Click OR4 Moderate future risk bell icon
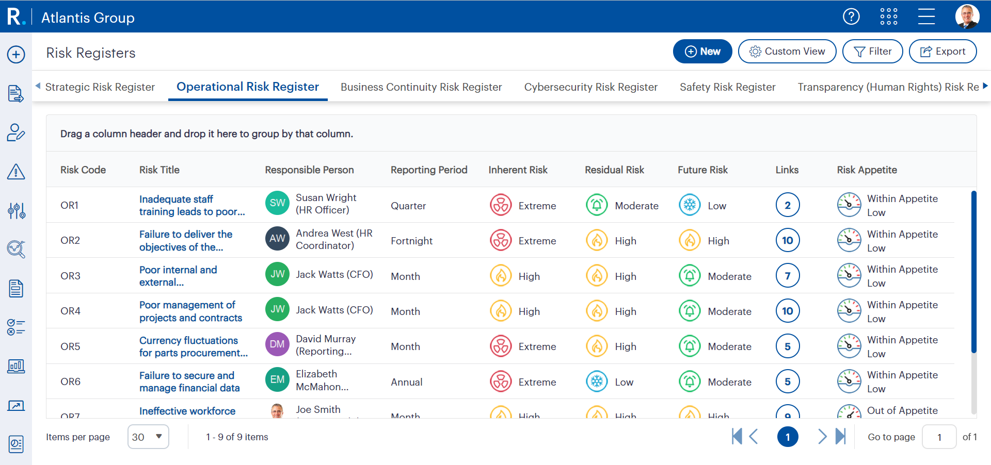This screenshot has height=465, width=991. pyautogui.click(x=690, y=311)
